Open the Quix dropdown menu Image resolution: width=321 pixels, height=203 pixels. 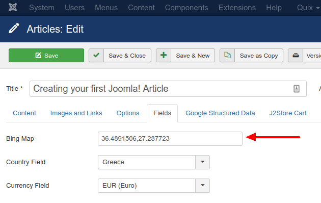[x=308, y=8]
